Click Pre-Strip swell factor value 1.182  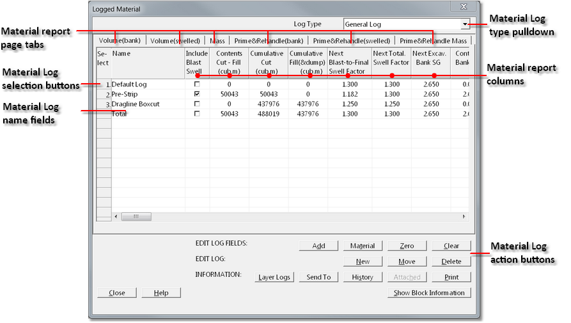[x=350, y=94]
